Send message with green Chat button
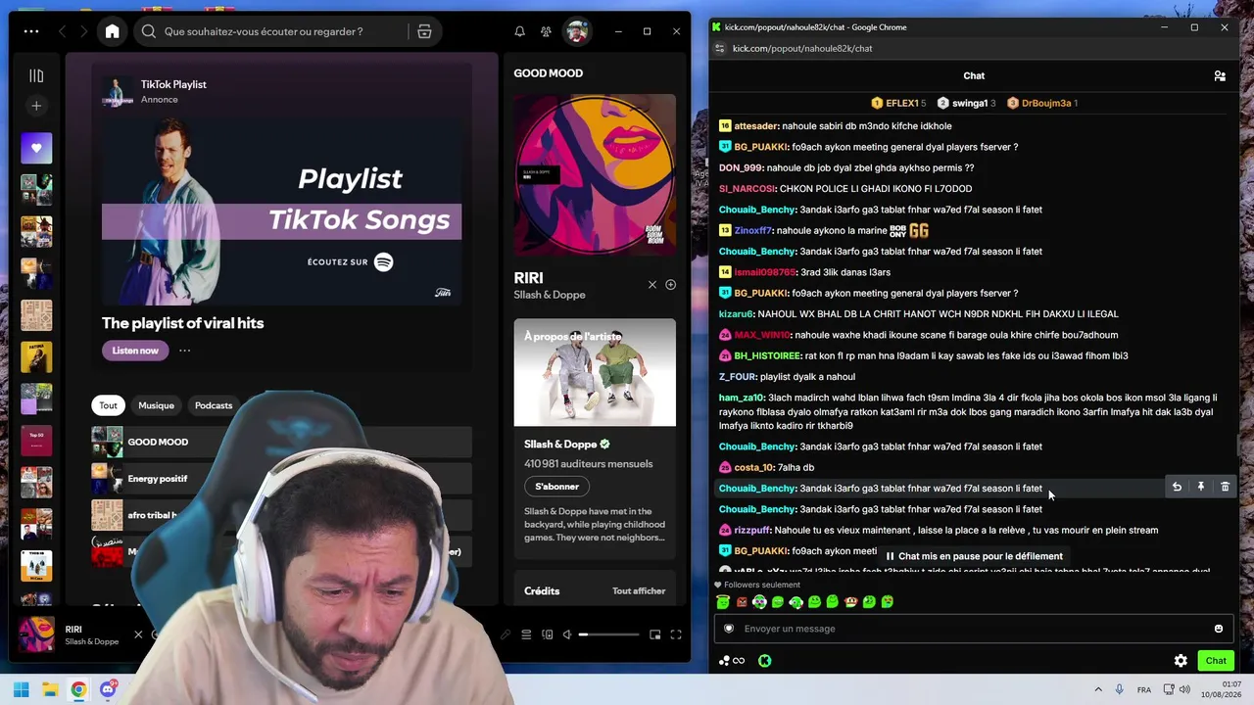 click(1216, 661)
